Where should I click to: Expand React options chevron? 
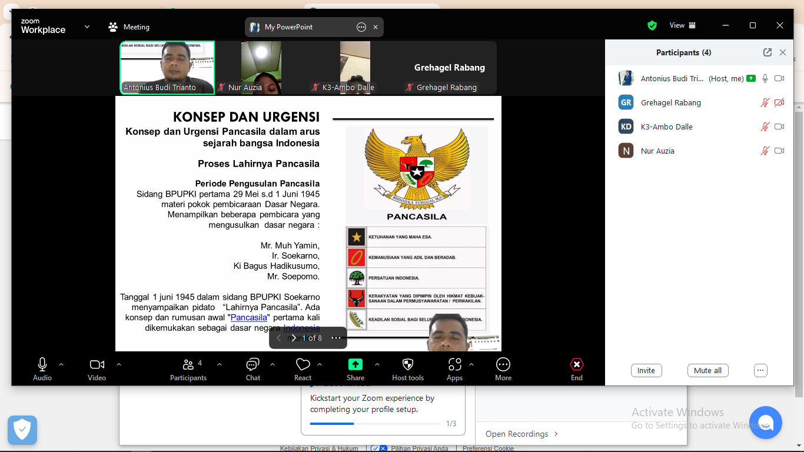(320, 364)
